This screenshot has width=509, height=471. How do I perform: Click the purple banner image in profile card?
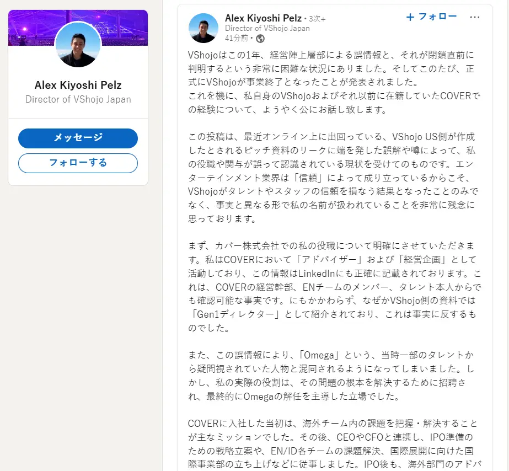point(78,28)
